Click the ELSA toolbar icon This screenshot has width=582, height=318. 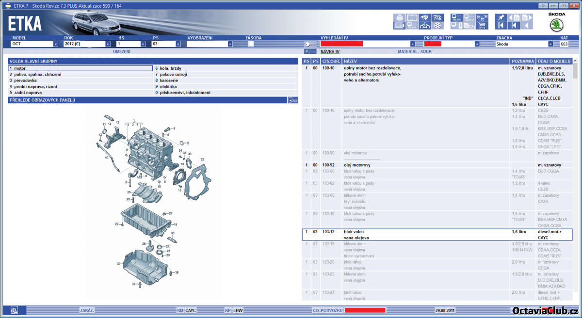(456, 17)
